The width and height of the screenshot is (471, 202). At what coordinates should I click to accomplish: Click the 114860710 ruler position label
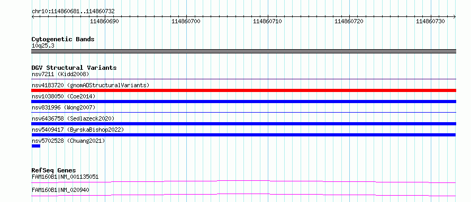(x=267, y=21)
